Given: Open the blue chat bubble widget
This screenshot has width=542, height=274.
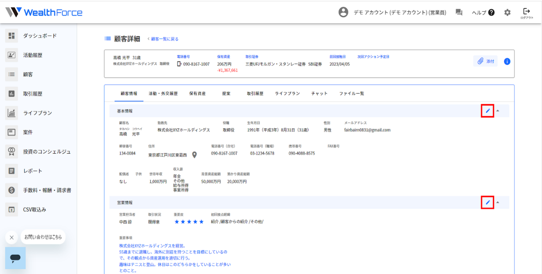Looking at the screenshot, I should 15,258.
